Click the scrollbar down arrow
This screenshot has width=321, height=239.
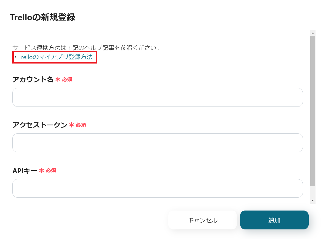313,201
